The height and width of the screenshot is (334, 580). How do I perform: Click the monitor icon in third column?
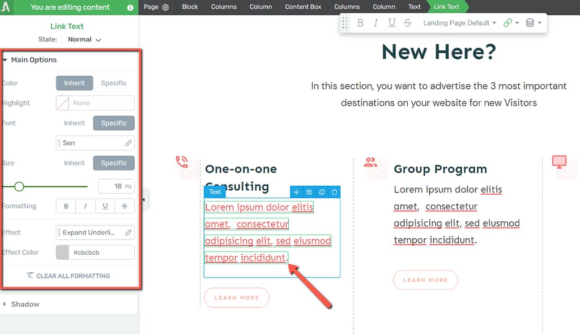click(559, 162)
